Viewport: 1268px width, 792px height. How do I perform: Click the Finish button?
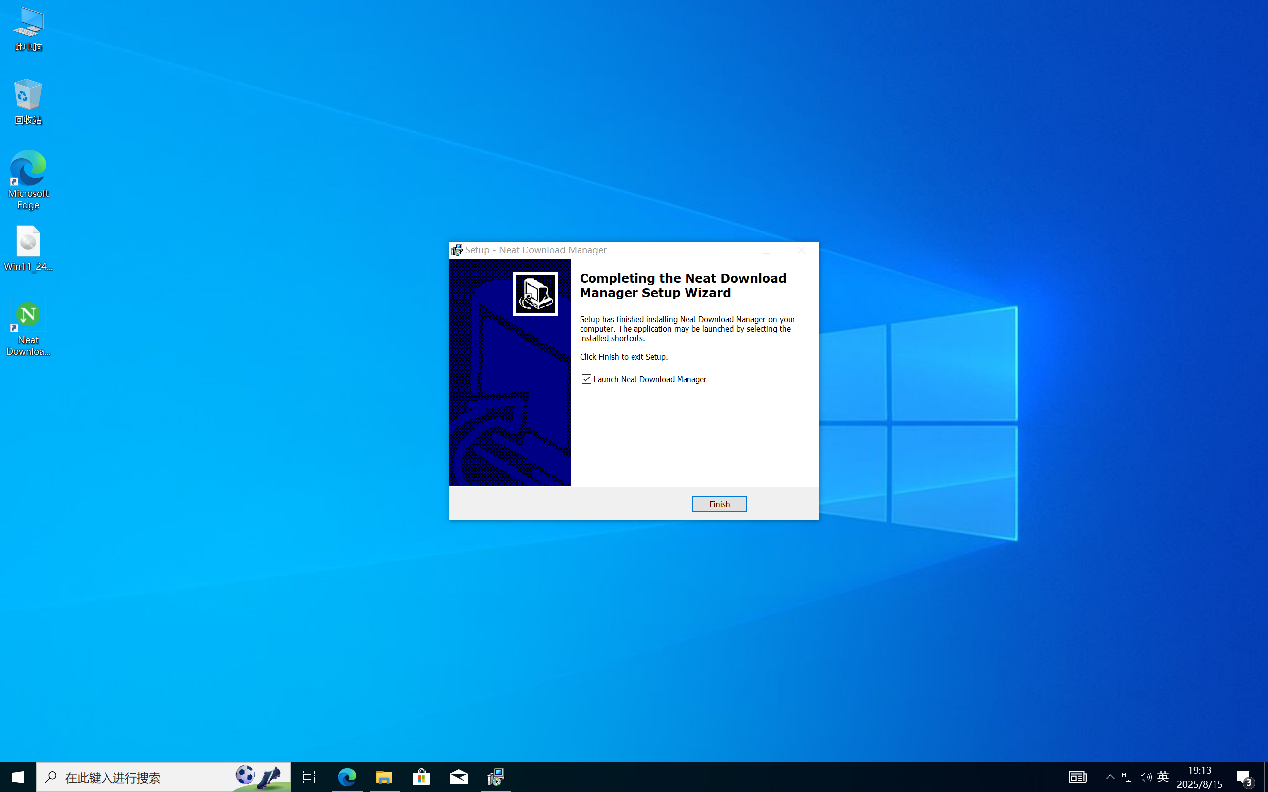719,504
